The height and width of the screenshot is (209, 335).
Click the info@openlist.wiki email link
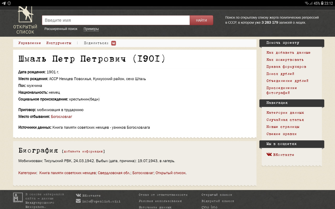101,201
